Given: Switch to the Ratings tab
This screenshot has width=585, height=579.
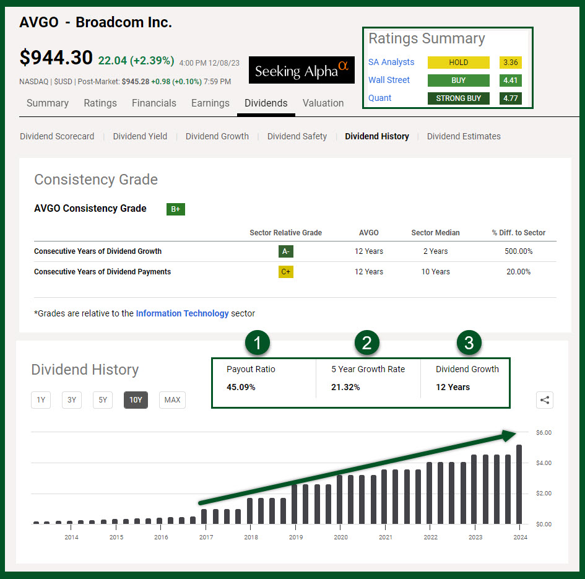Looking at the screenshot, I should pos(100,103).
